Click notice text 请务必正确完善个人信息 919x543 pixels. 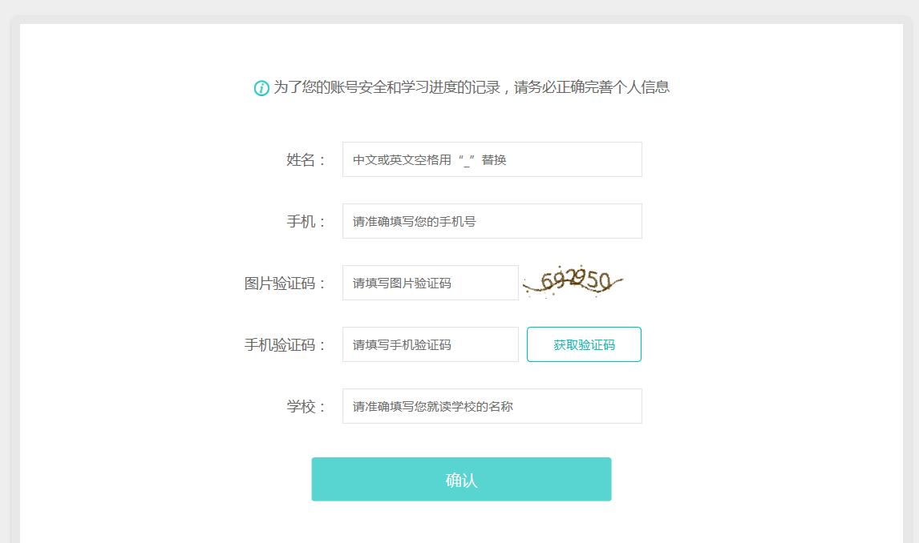[591, 87]
